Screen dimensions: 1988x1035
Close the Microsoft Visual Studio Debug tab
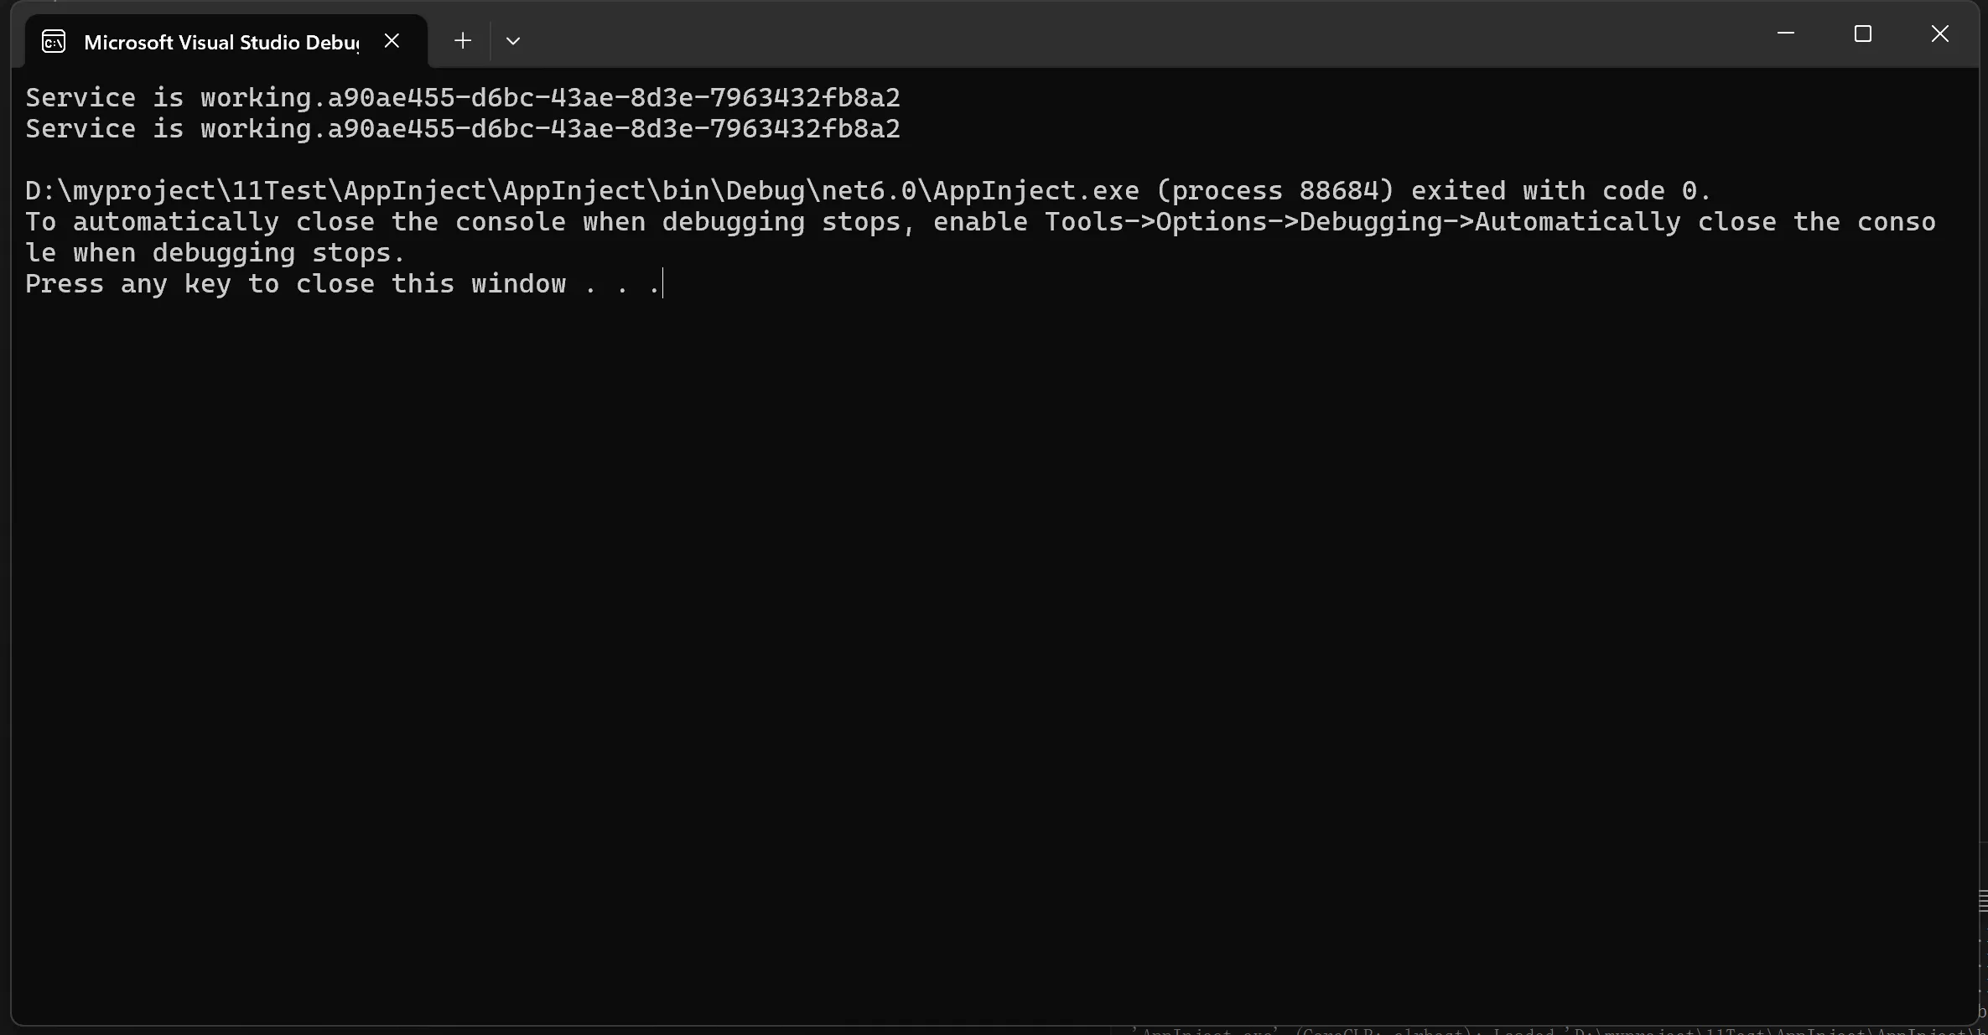(392, 40)
